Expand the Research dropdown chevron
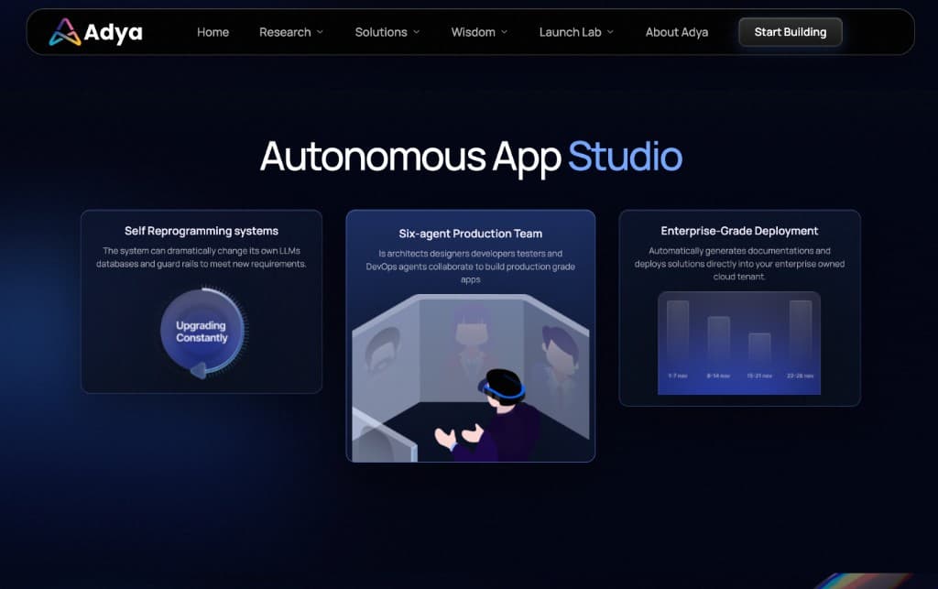 click(x=320, y=32)
